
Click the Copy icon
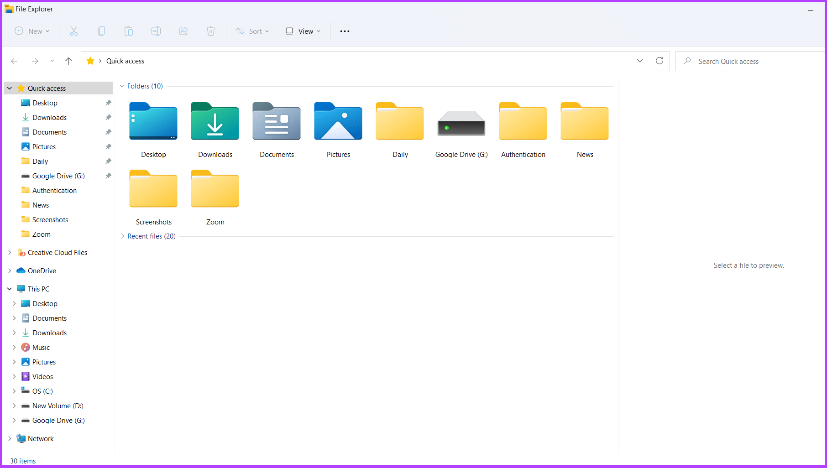pyautogui.click(x=101, y=31)
